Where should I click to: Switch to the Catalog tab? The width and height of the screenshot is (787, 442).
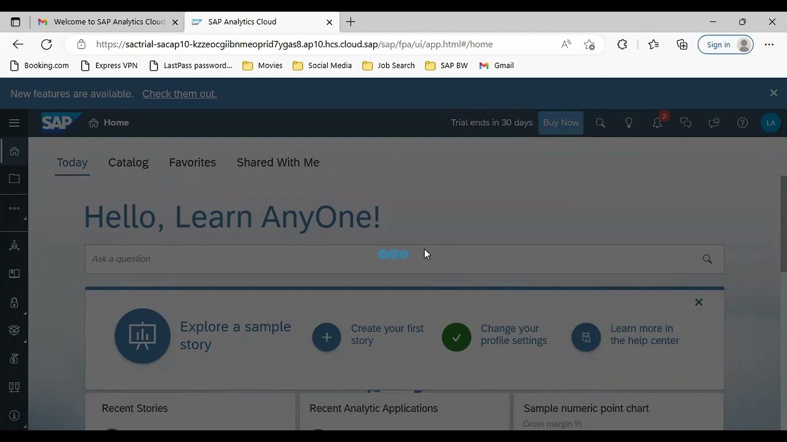pos(128,163)
